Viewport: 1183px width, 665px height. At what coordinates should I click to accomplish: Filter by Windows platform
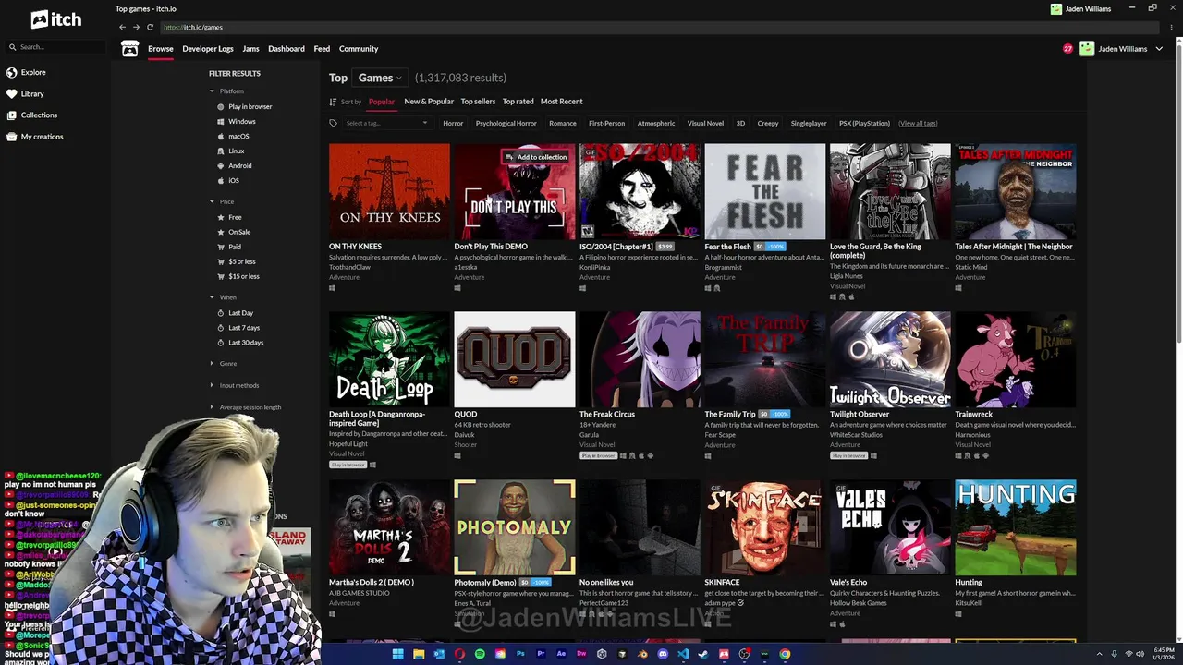click(x=236, y=121)
